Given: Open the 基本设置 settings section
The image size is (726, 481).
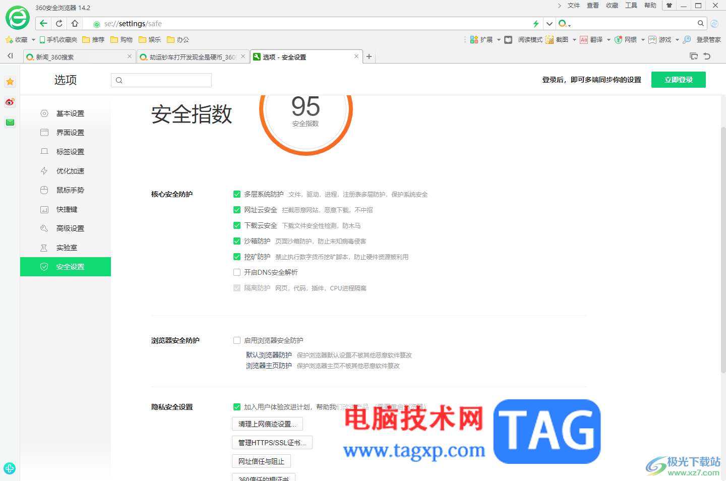Looking at the screenshot, I should coord(66,113).
